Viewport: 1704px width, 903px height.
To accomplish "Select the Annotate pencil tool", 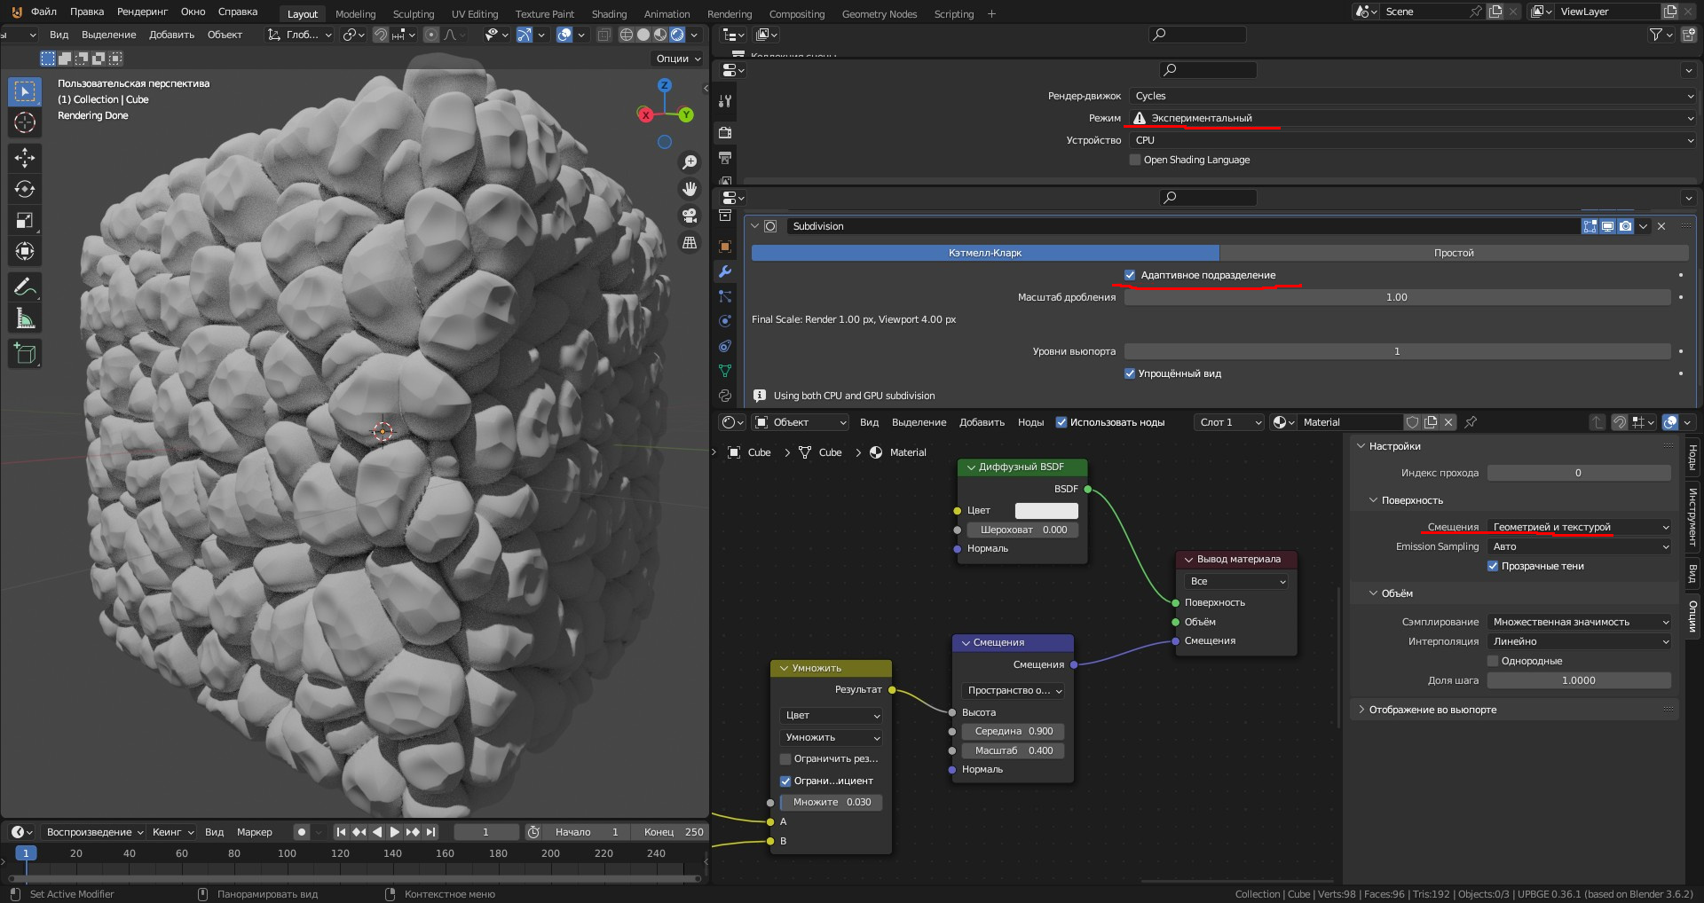I will [x=25, y=287].
